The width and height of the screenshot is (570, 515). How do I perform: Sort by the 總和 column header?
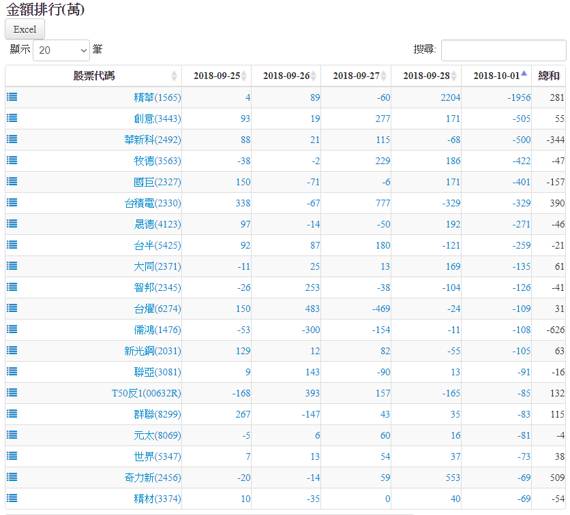point(549,76)
